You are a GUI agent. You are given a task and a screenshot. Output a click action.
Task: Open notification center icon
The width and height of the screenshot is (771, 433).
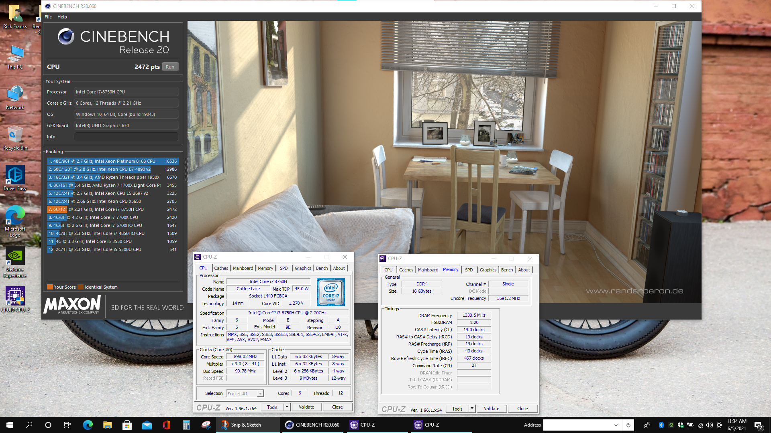[759, 425]
